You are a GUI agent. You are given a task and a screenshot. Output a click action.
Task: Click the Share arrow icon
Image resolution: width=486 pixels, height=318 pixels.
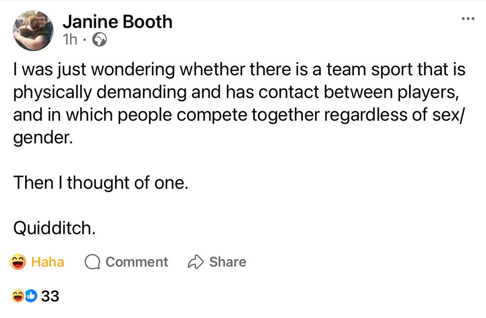(x=196, y=262)
